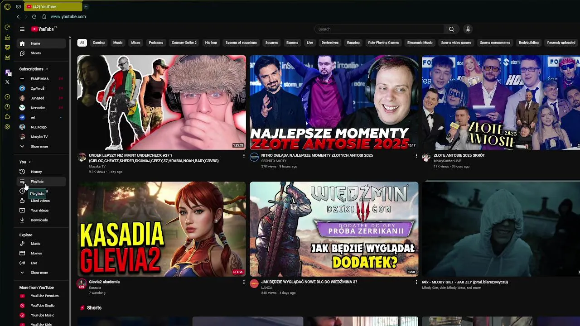Open YouTube Premium link
The image size is (580, 326).
click(42, 296)
